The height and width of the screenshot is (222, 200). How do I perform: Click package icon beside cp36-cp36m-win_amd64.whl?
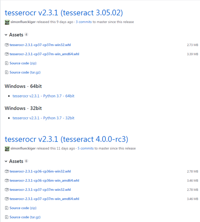click(6, 180)
